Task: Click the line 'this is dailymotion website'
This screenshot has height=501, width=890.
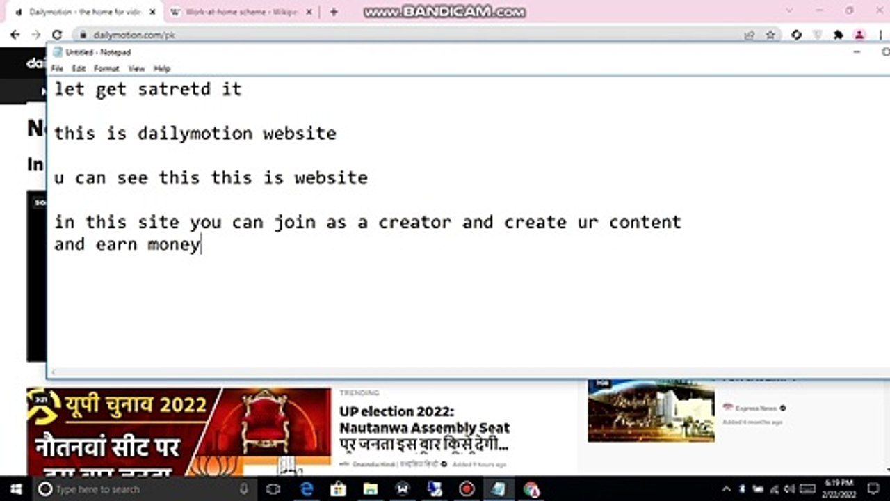Action: (x=195, y=133)
